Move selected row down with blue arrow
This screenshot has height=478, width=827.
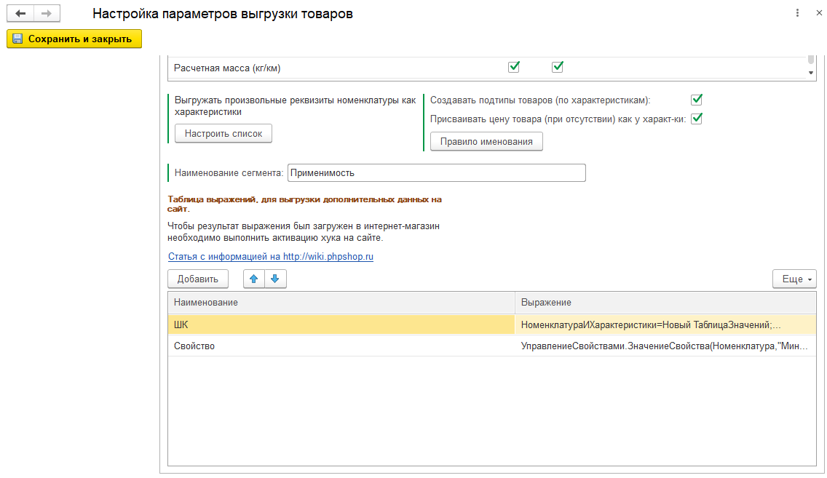click(275, 279)
